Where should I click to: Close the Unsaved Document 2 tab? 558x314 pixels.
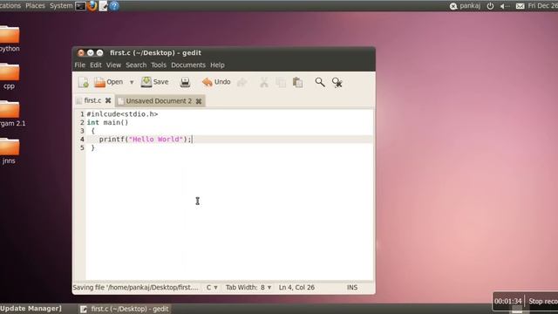199,101
